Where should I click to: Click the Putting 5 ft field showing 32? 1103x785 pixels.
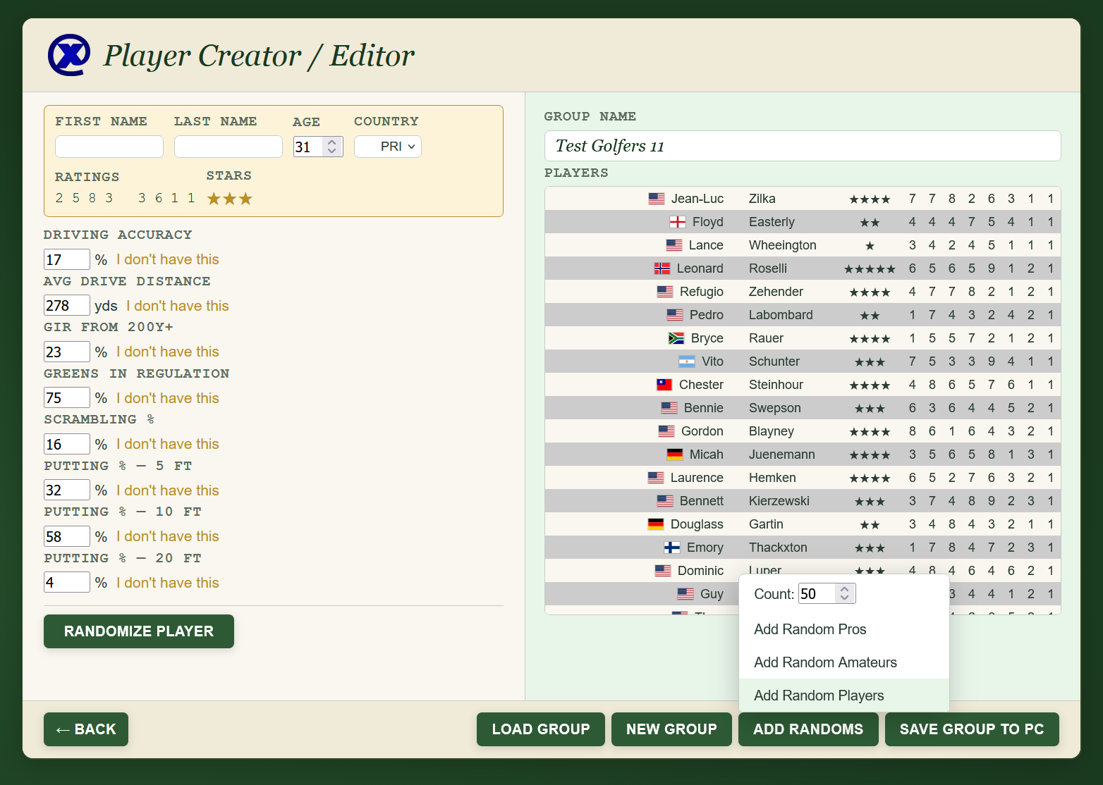67,490
